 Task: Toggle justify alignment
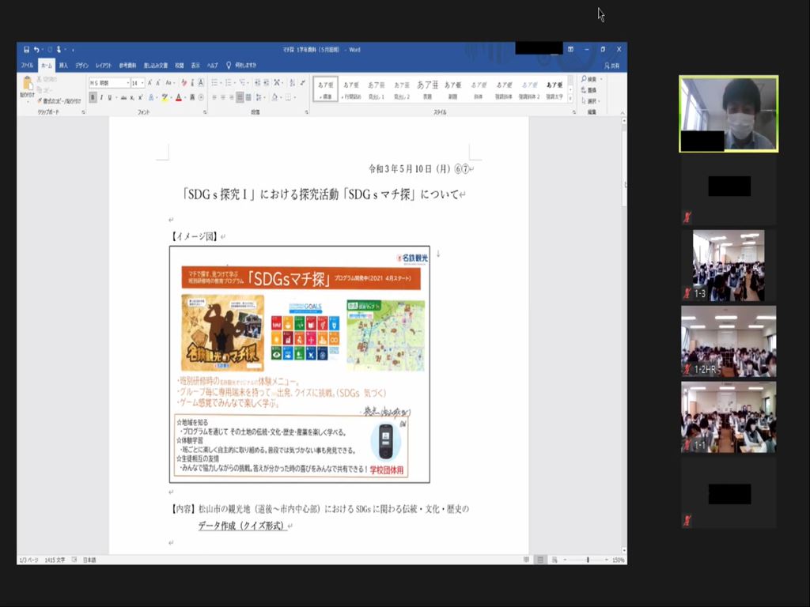coord(240,97)
